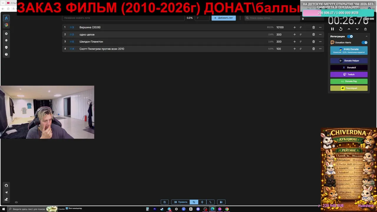
Task: Open the auction page in left sidebar
Action: pos(6,18)
